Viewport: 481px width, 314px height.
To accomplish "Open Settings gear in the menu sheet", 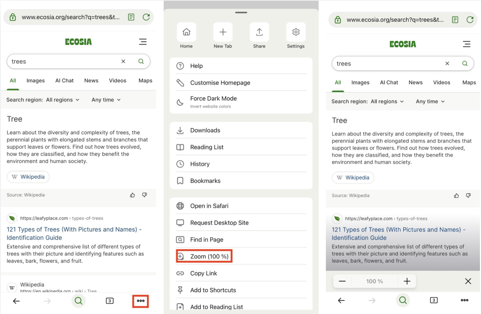I will 296,32.
